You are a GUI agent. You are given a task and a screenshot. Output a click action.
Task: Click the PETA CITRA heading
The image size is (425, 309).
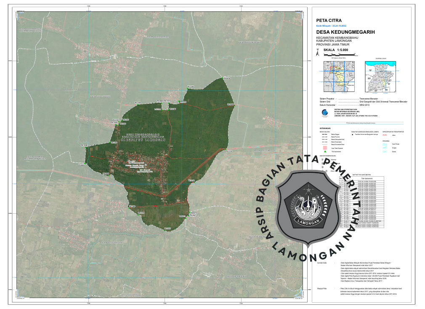coord(329,20)
